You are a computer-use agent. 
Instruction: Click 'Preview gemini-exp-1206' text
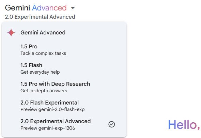tap(48, 128)
